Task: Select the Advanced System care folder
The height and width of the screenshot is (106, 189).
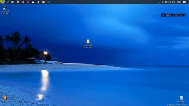Action: coord(88,44)
